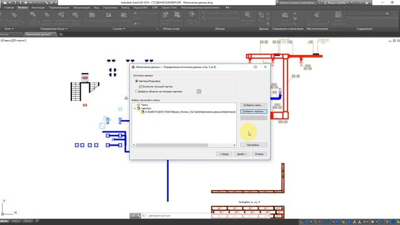The image size is (400, 225).
Task: Click the select-objects icon button in dialog
Action: [199, 91]
